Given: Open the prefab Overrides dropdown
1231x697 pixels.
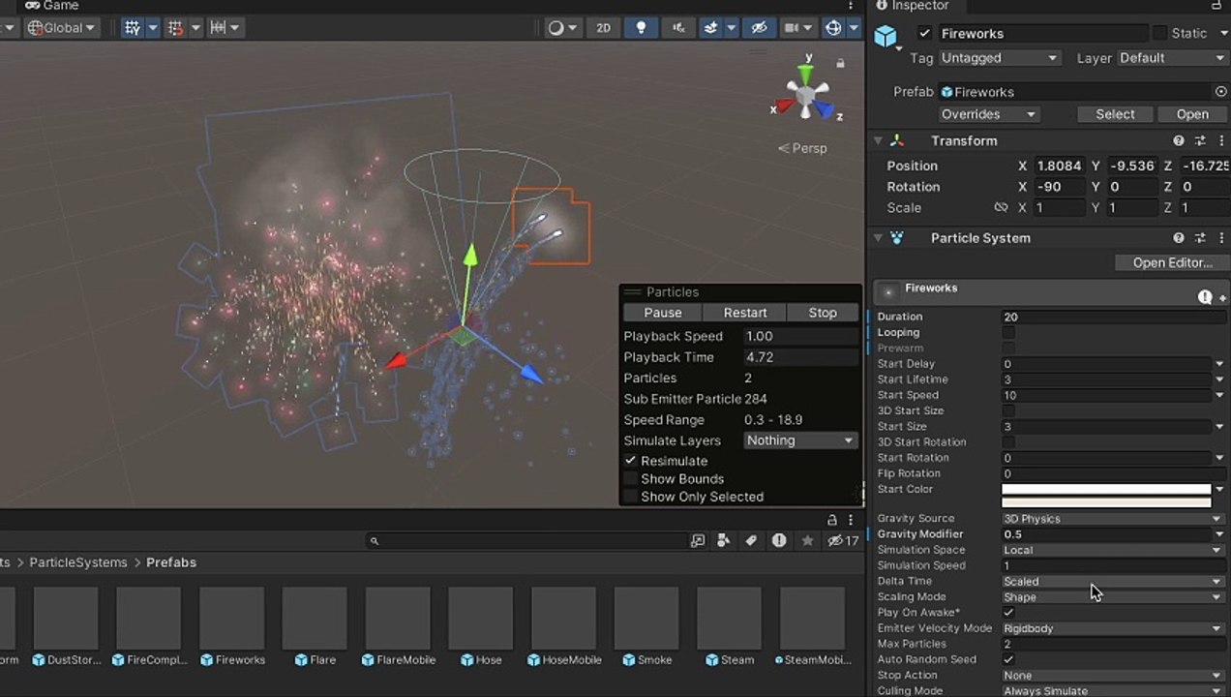Looking at the screenshot, I should (x=988, y=114).
